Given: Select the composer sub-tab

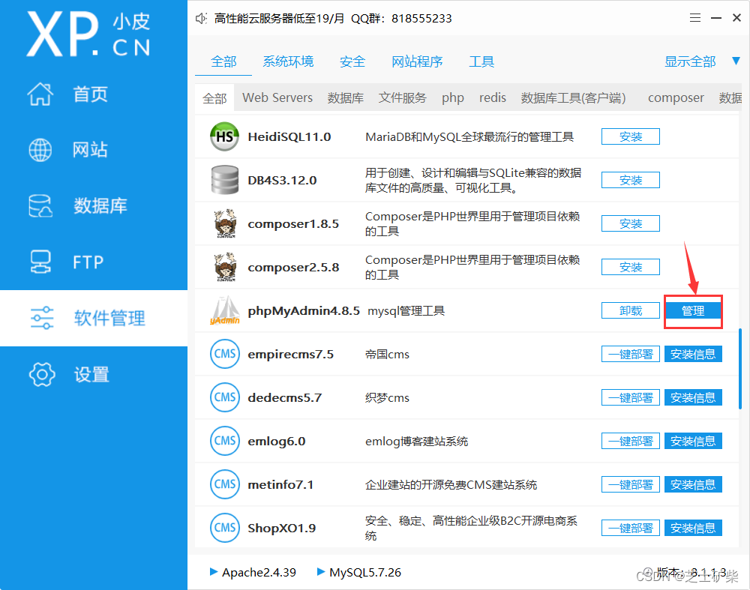Looking at the screenshot, I should point(676,98).
